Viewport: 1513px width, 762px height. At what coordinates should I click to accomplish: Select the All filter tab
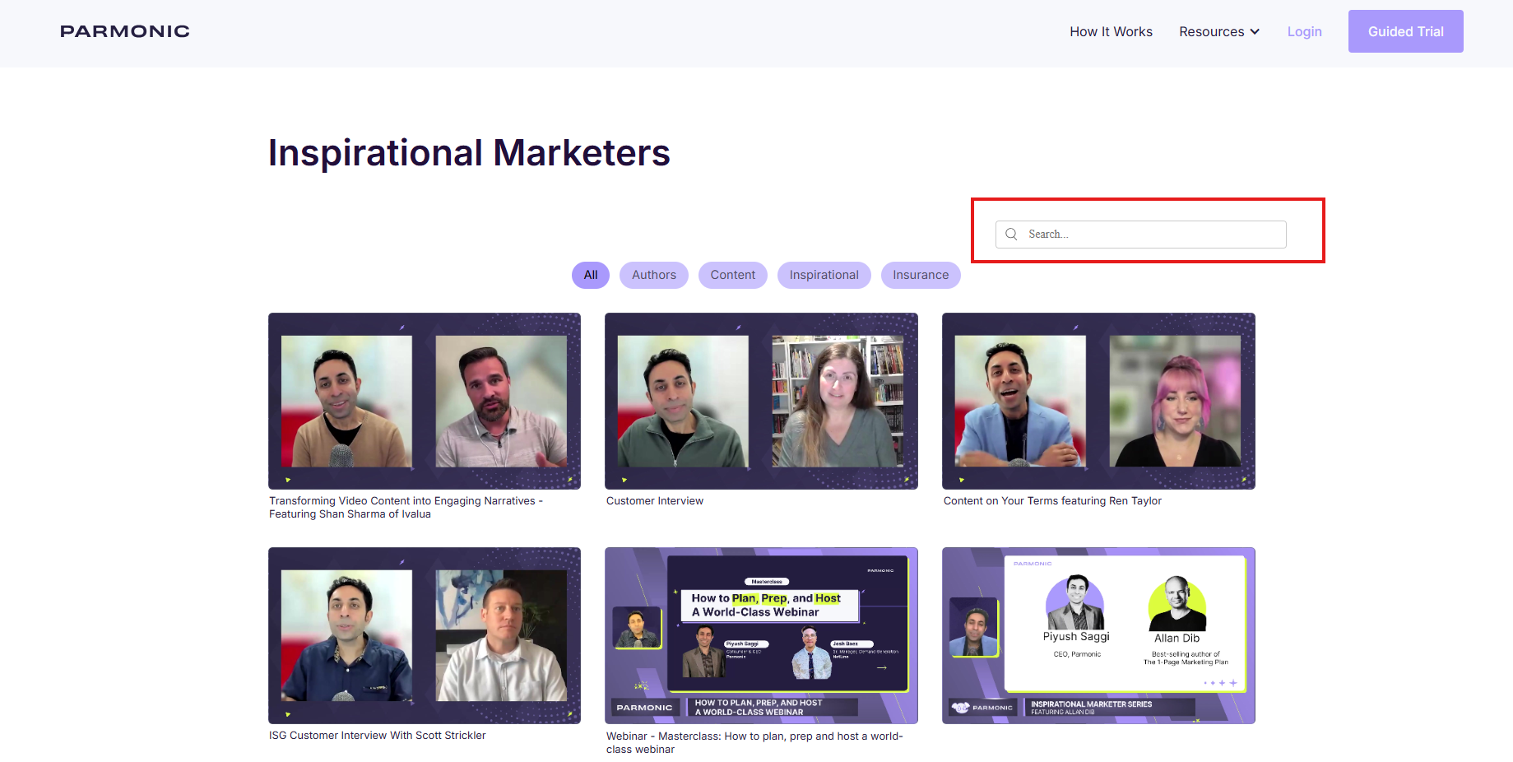click(x=591, y=275)
